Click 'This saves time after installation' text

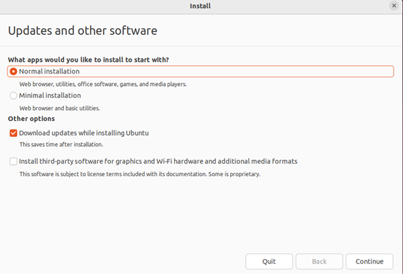click(60, 145)
